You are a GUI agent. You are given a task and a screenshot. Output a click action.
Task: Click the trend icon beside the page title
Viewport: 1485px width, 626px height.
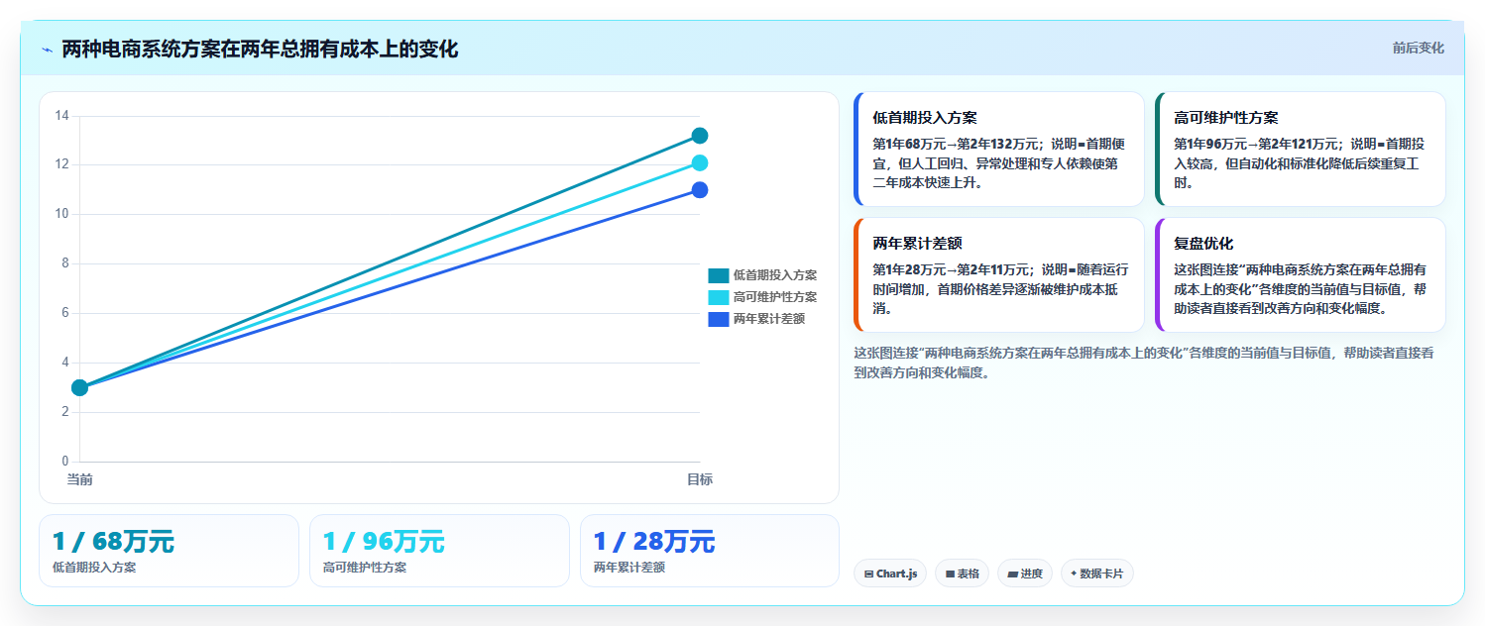click(x=47, y=50)
